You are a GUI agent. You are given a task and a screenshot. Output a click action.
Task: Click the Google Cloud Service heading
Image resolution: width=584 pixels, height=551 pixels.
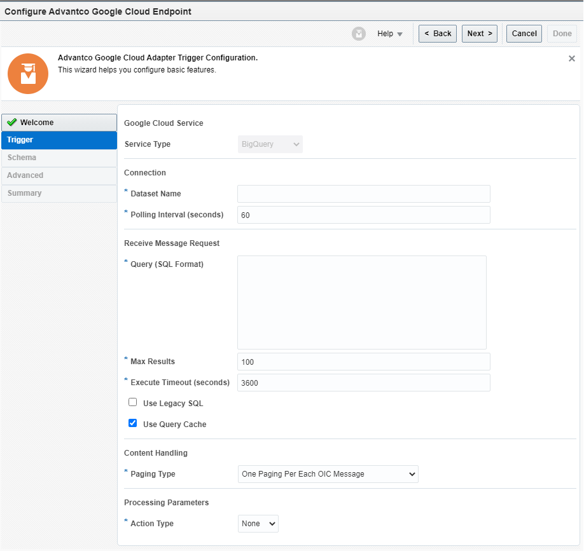[164, 123]
